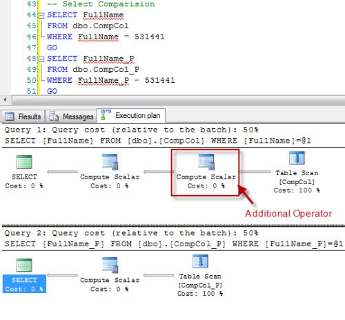Select the Query 2 SELECT operator icon
This screenshot has height=320, width=345.
point(24,265)
